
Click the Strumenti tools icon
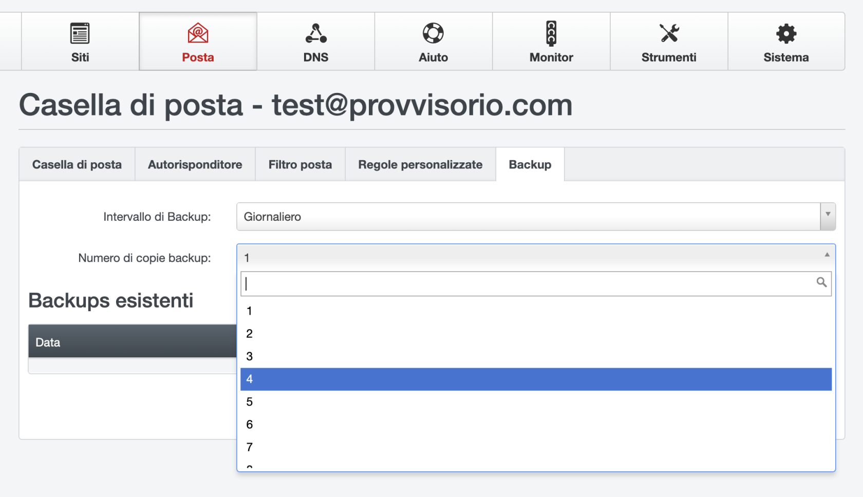pyautogui.click(x=669, y=33)
